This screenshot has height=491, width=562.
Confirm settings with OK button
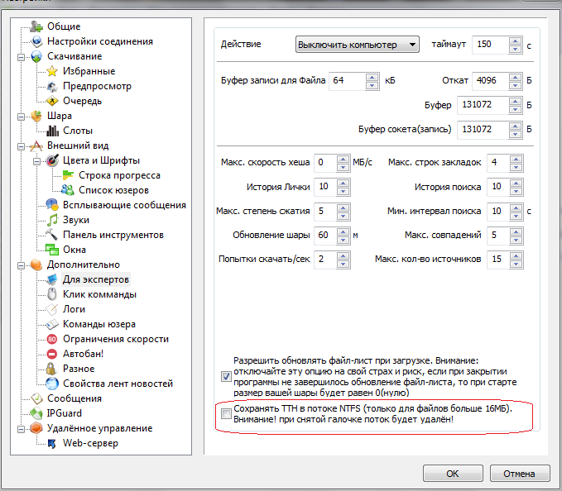tap(453, 474)
